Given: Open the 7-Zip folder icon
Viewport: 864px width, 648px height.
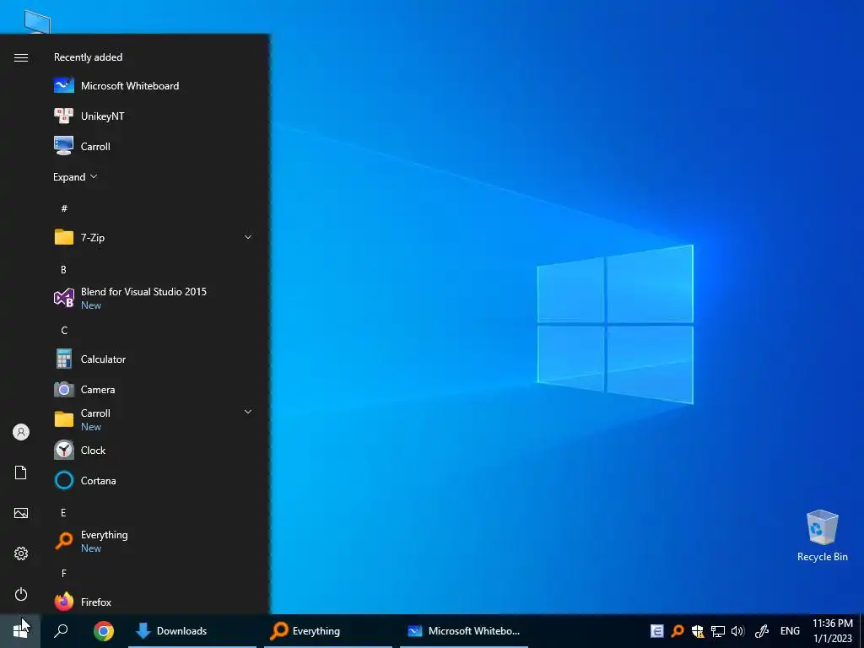Looking at the screenshot, I should pos(64,237).
